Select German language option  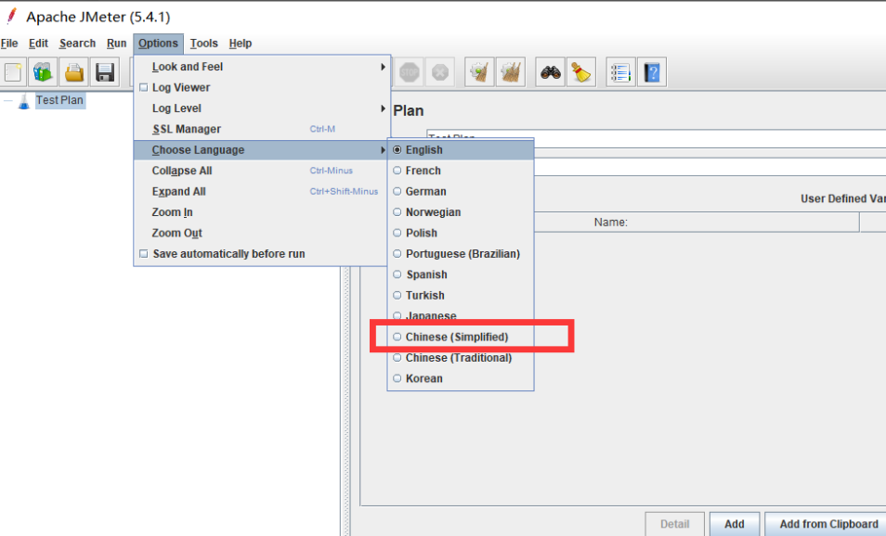[460, 191]
